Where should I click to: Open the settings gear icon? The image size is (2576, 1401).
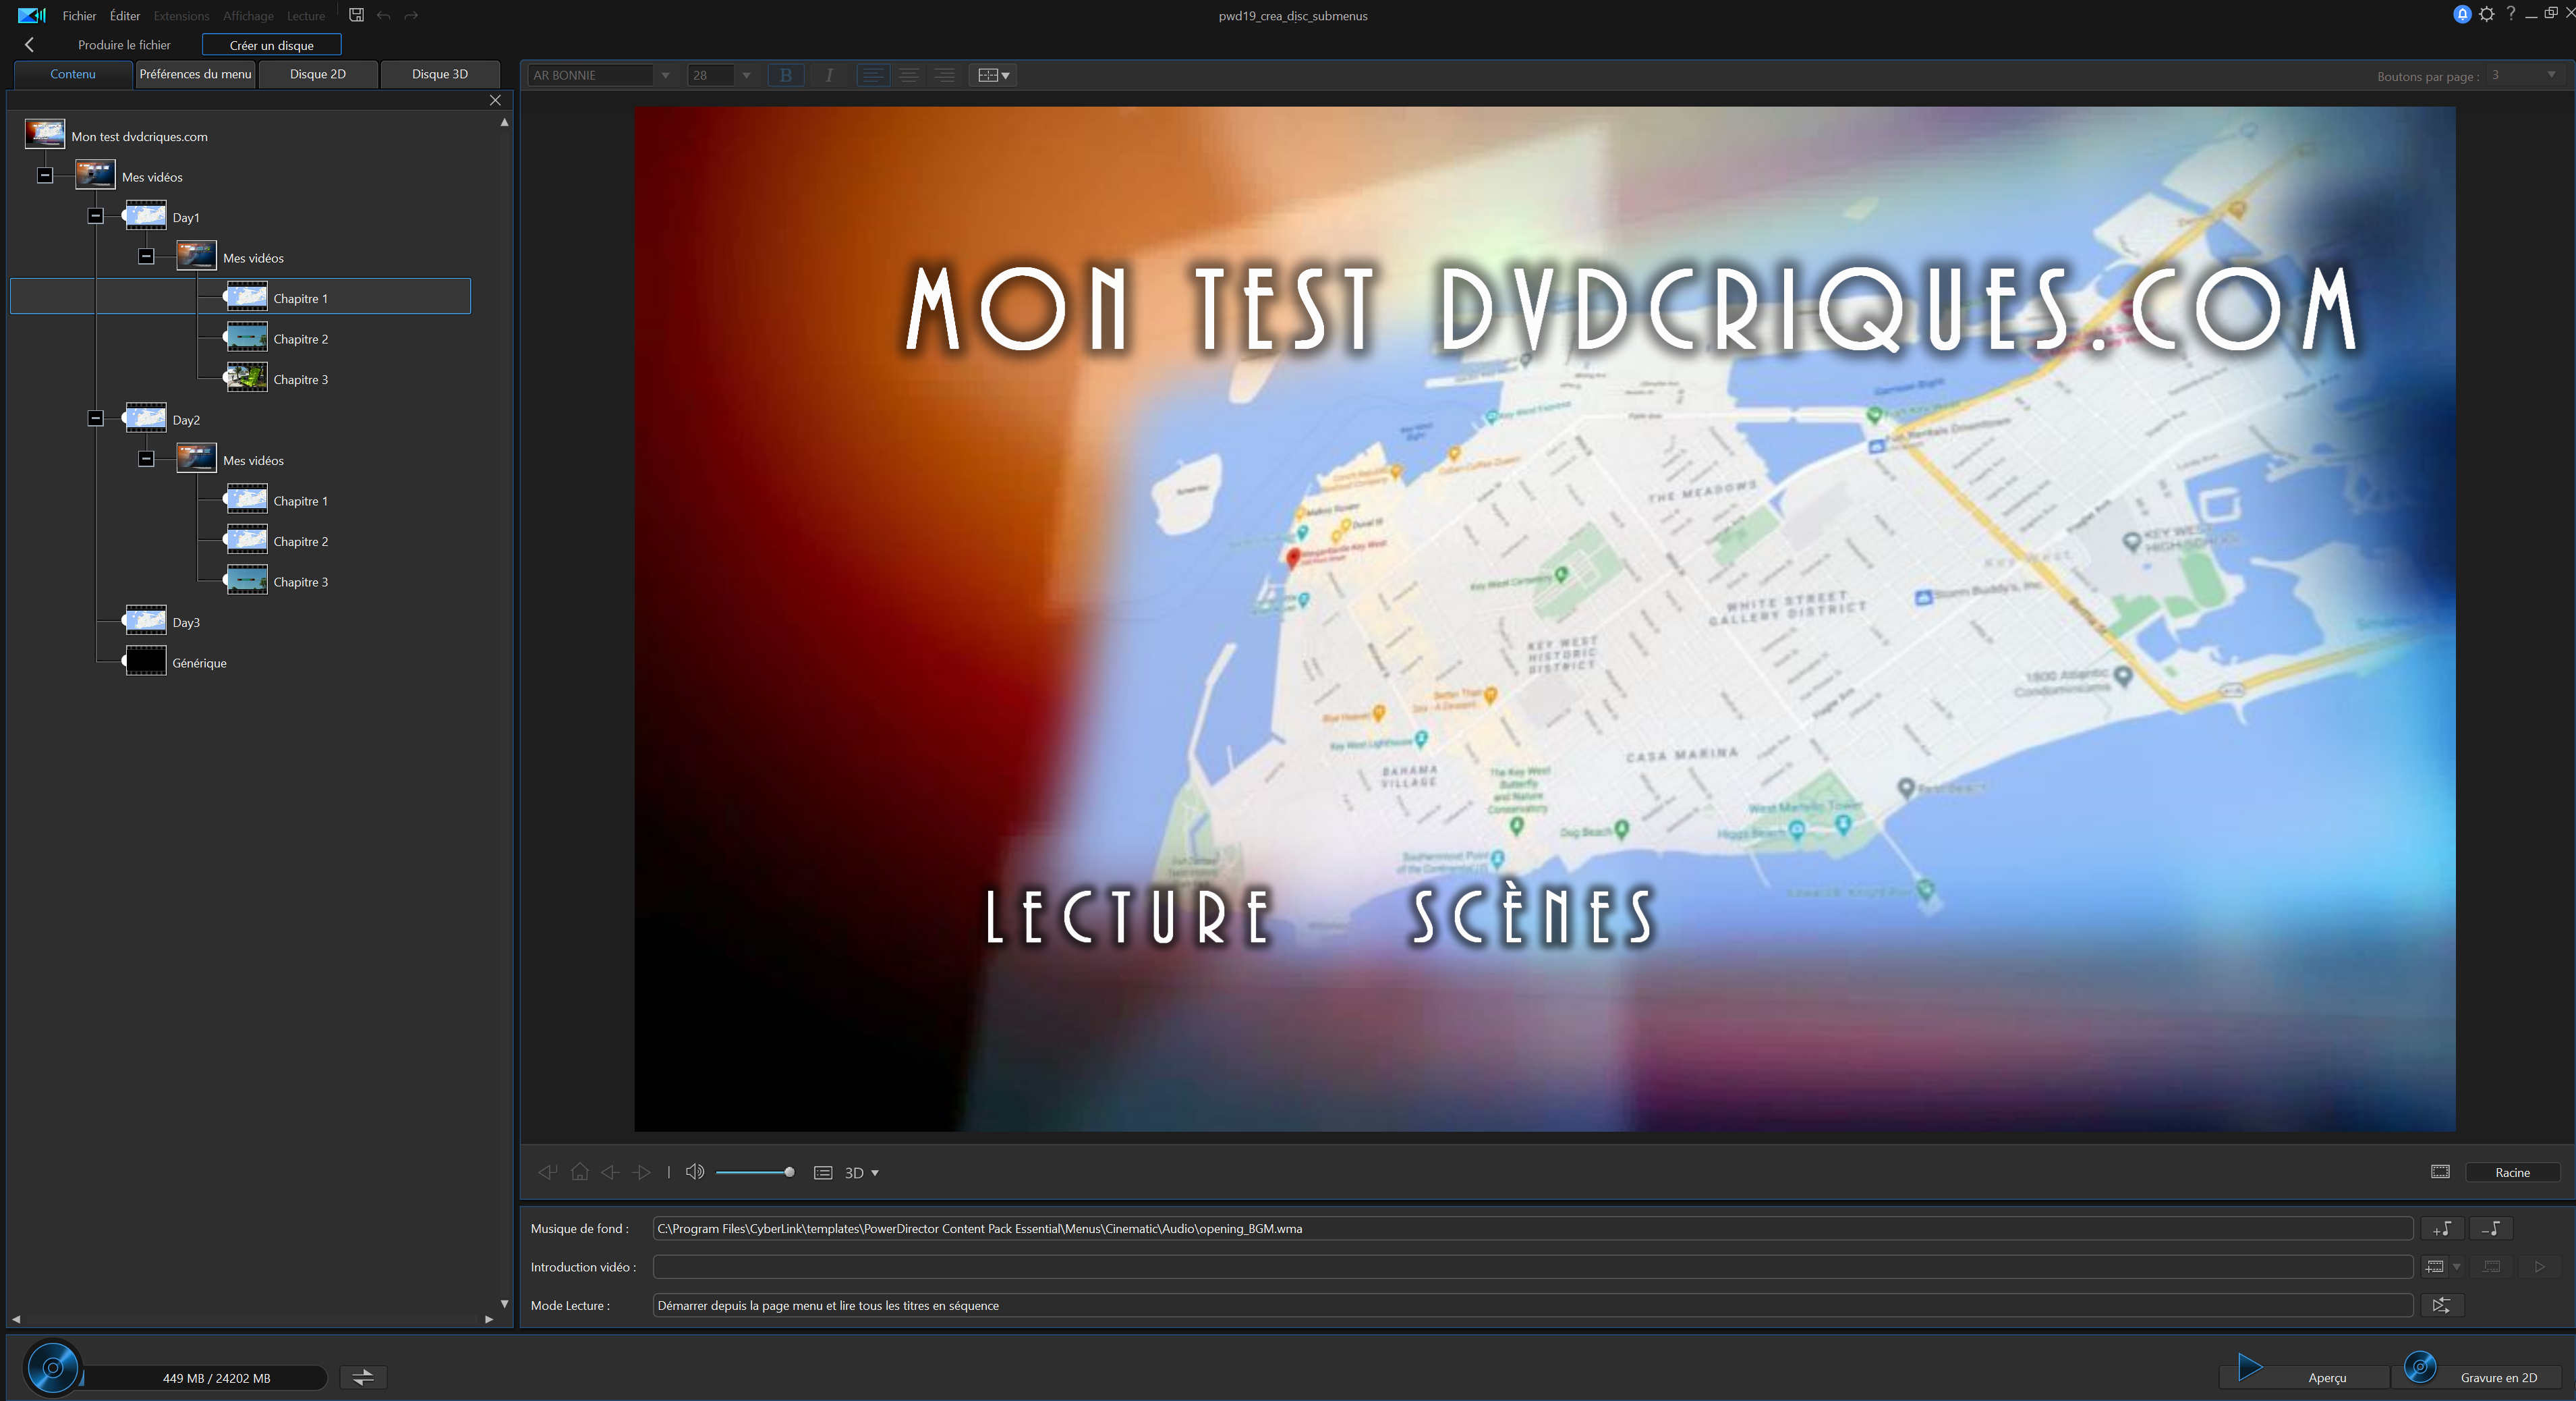point(2487,14)
